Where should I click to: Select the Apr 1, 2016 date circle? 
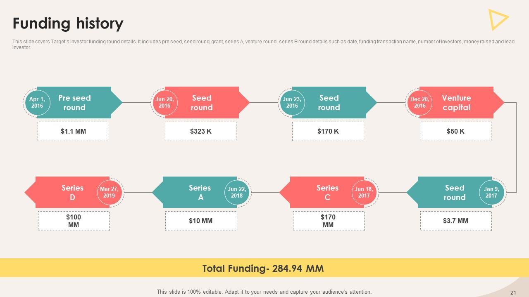point(37,103)
